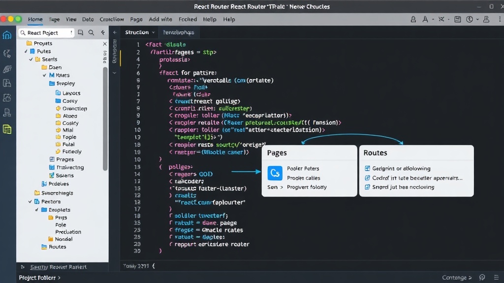
Task: Open the Deto menu
Action: coord(88,19)
